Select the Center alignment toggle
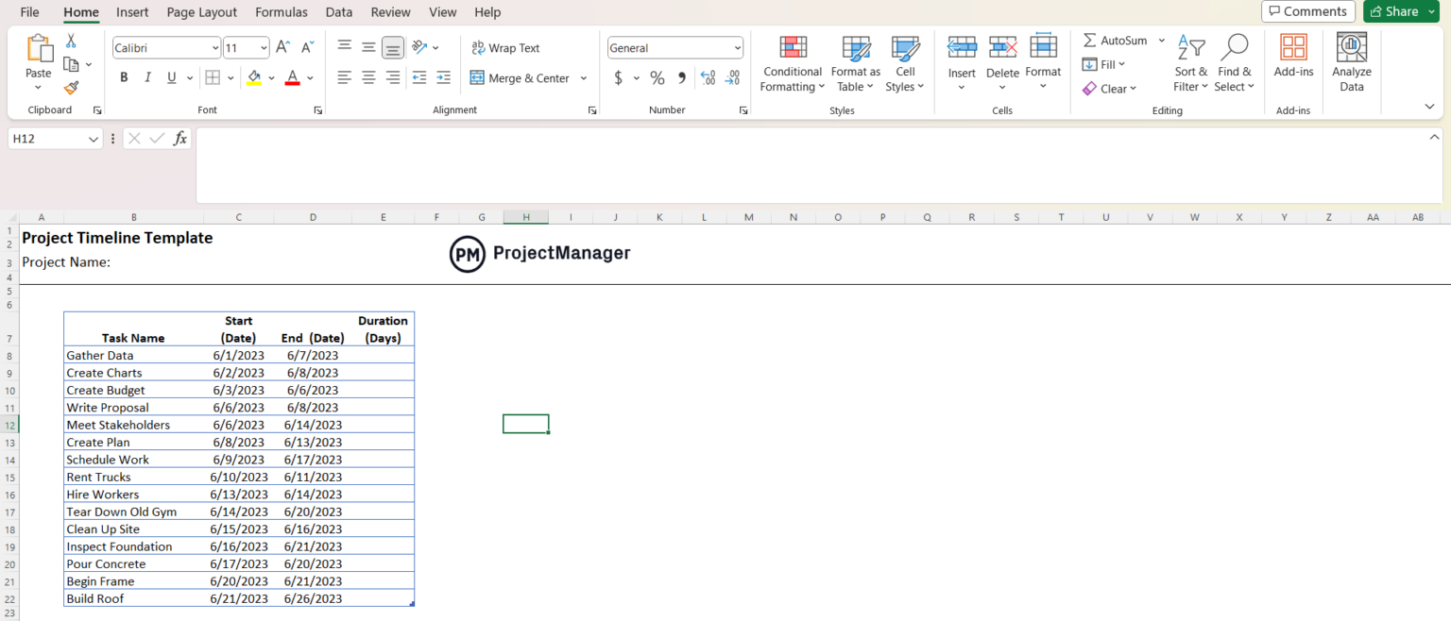Viewport: 1451px width, 621px height. click(x=368, y=77)
